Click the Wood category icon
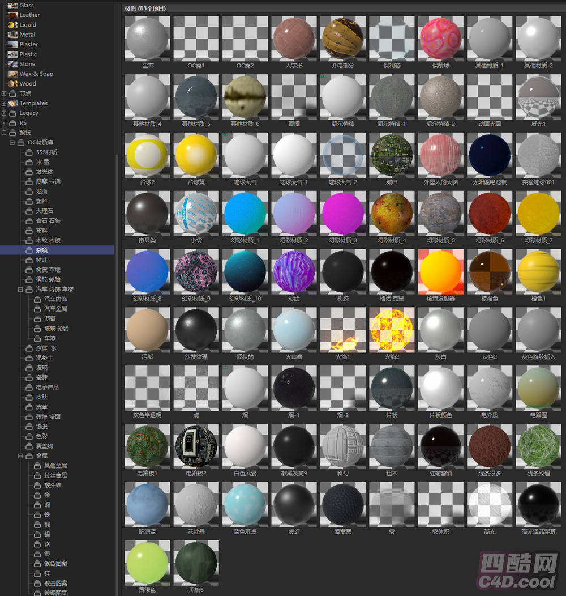 click(x=12, y=83)
